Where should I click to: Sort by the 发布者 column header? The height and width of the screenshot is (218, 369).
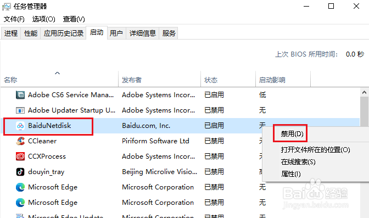click(x=132, y=80)
